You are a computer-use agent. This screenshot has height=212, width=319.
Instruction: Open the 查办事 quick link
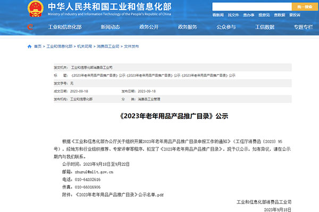249,15
